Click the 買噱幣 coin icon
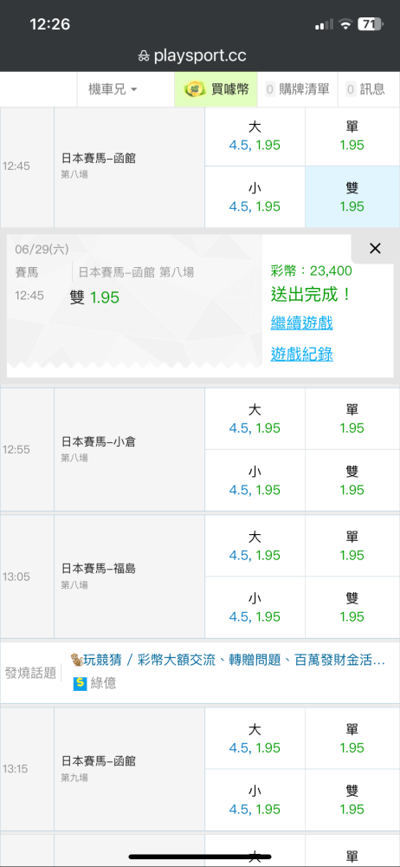 tap(195, 89)
